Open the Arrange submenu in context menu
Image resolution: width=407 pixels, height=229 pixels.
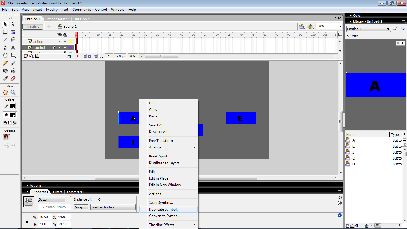click(x=169, y=147)
